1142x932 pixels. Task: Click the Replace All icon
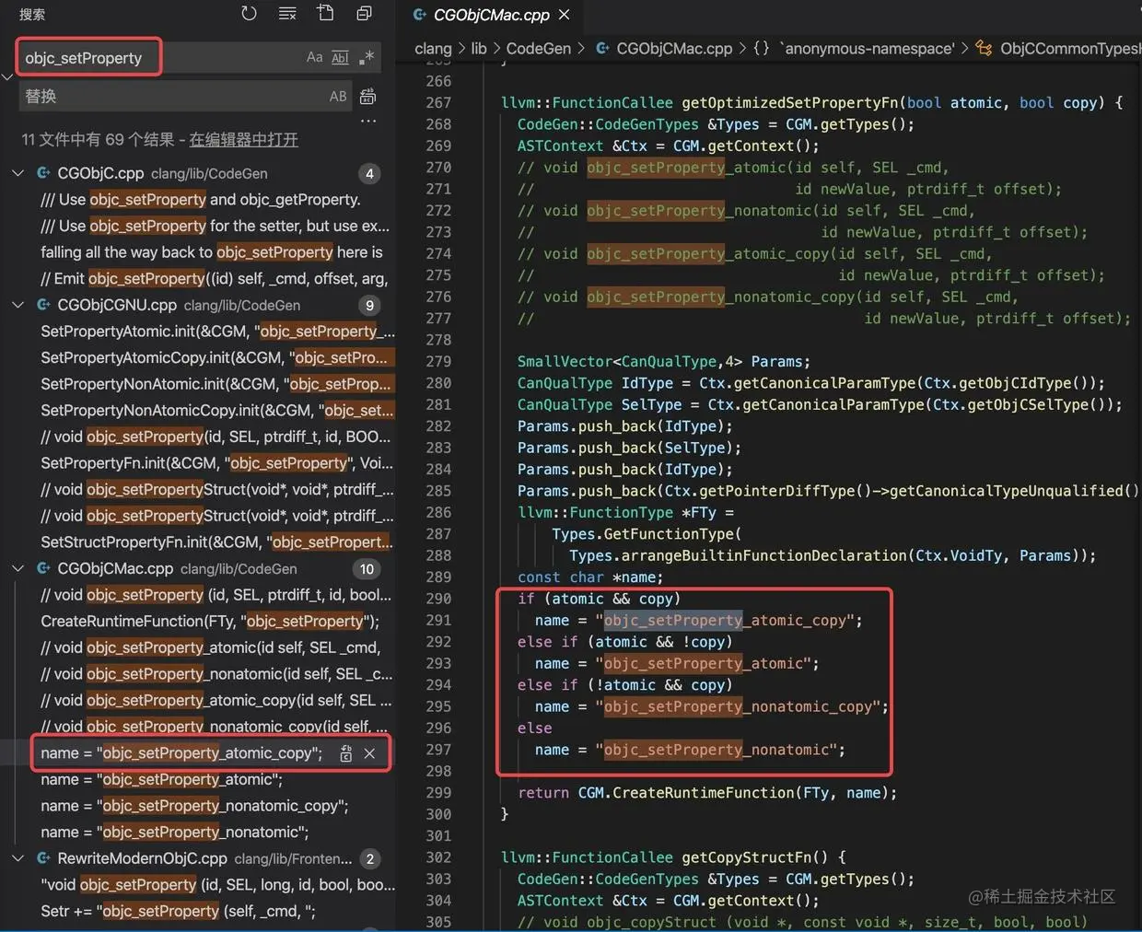click(367, 96)
